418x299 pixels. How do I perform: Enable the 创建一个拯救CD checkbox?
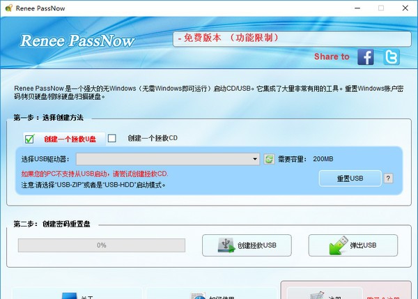point(111,138)
